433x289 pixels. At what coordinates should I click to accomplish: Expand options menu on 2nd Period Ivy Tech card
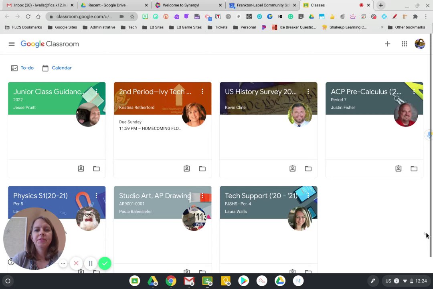pos(202,92)
